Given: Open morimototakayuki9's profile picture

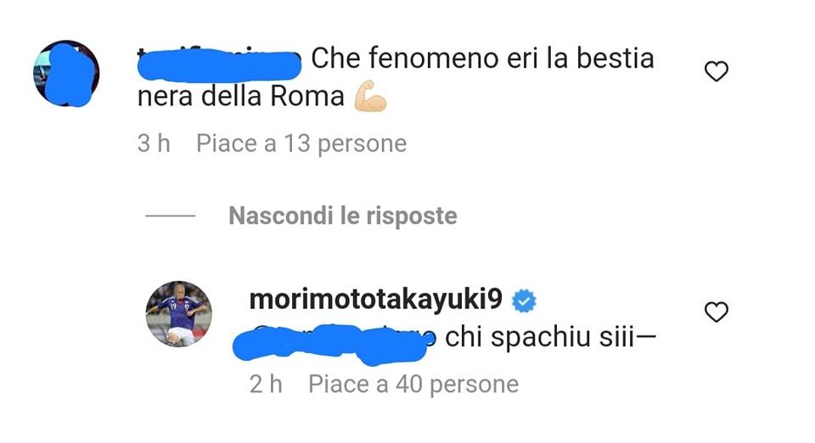Looking at the screenshot, I should coord(178,314).
